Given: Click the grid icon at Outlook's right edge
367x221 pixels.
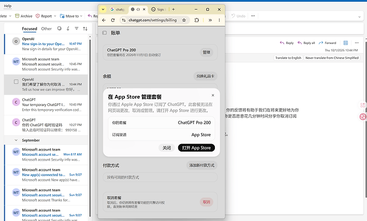Looking at the screenshot, I should 363,105.
